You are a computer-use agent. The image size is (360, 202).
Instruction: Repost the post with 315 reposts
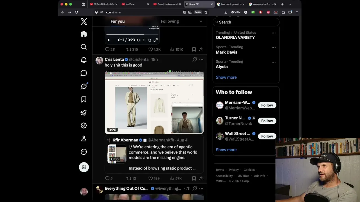point(132,49)
